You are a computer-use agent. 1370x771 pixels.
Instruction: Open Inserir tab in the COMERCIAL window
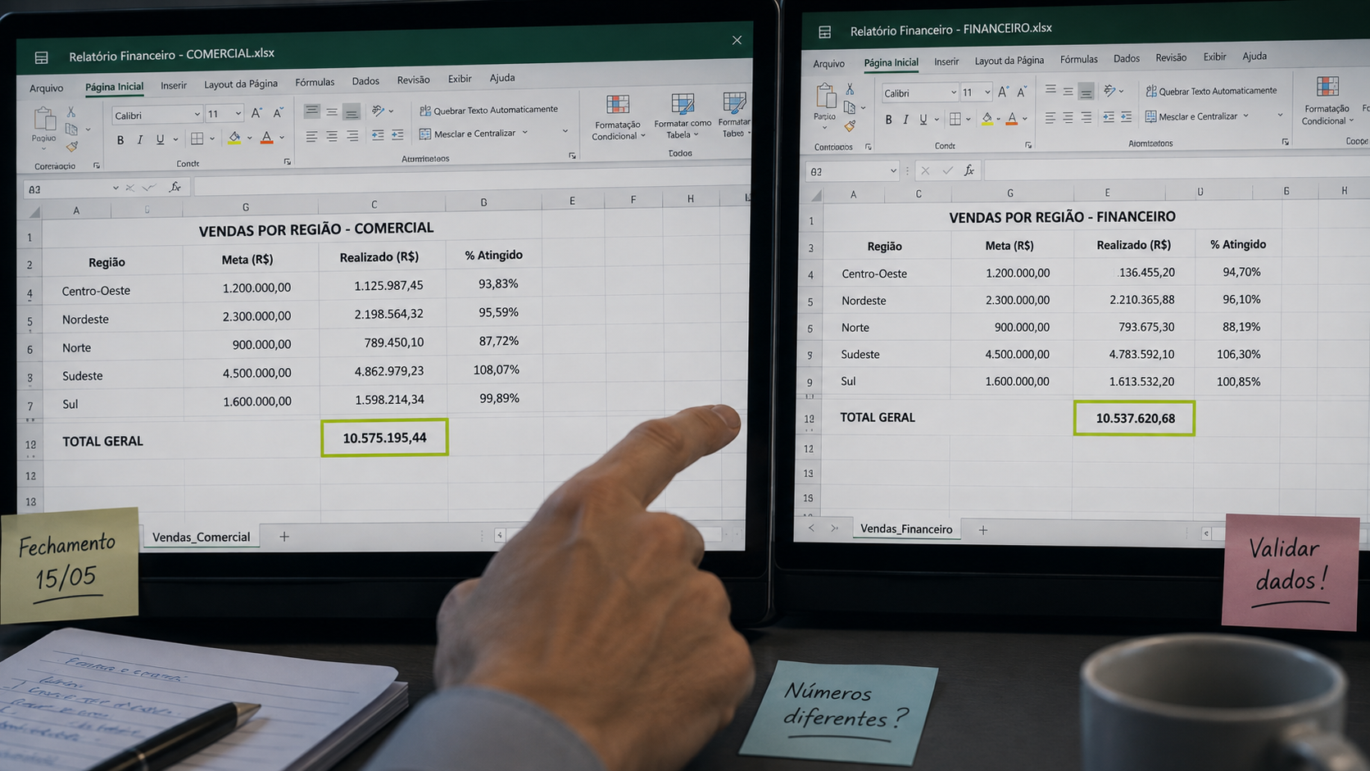[174, 85]
